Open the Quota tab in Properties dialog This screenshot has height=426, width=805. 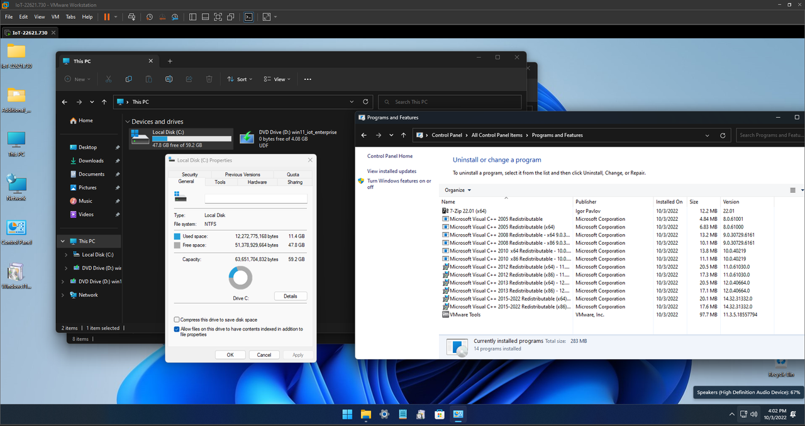[x=293, y=174]
